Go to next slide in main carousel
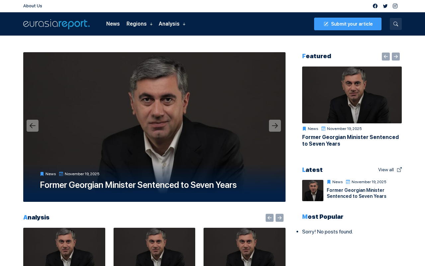This screenshot has width=425, height=266. click(x=275, y=126)
